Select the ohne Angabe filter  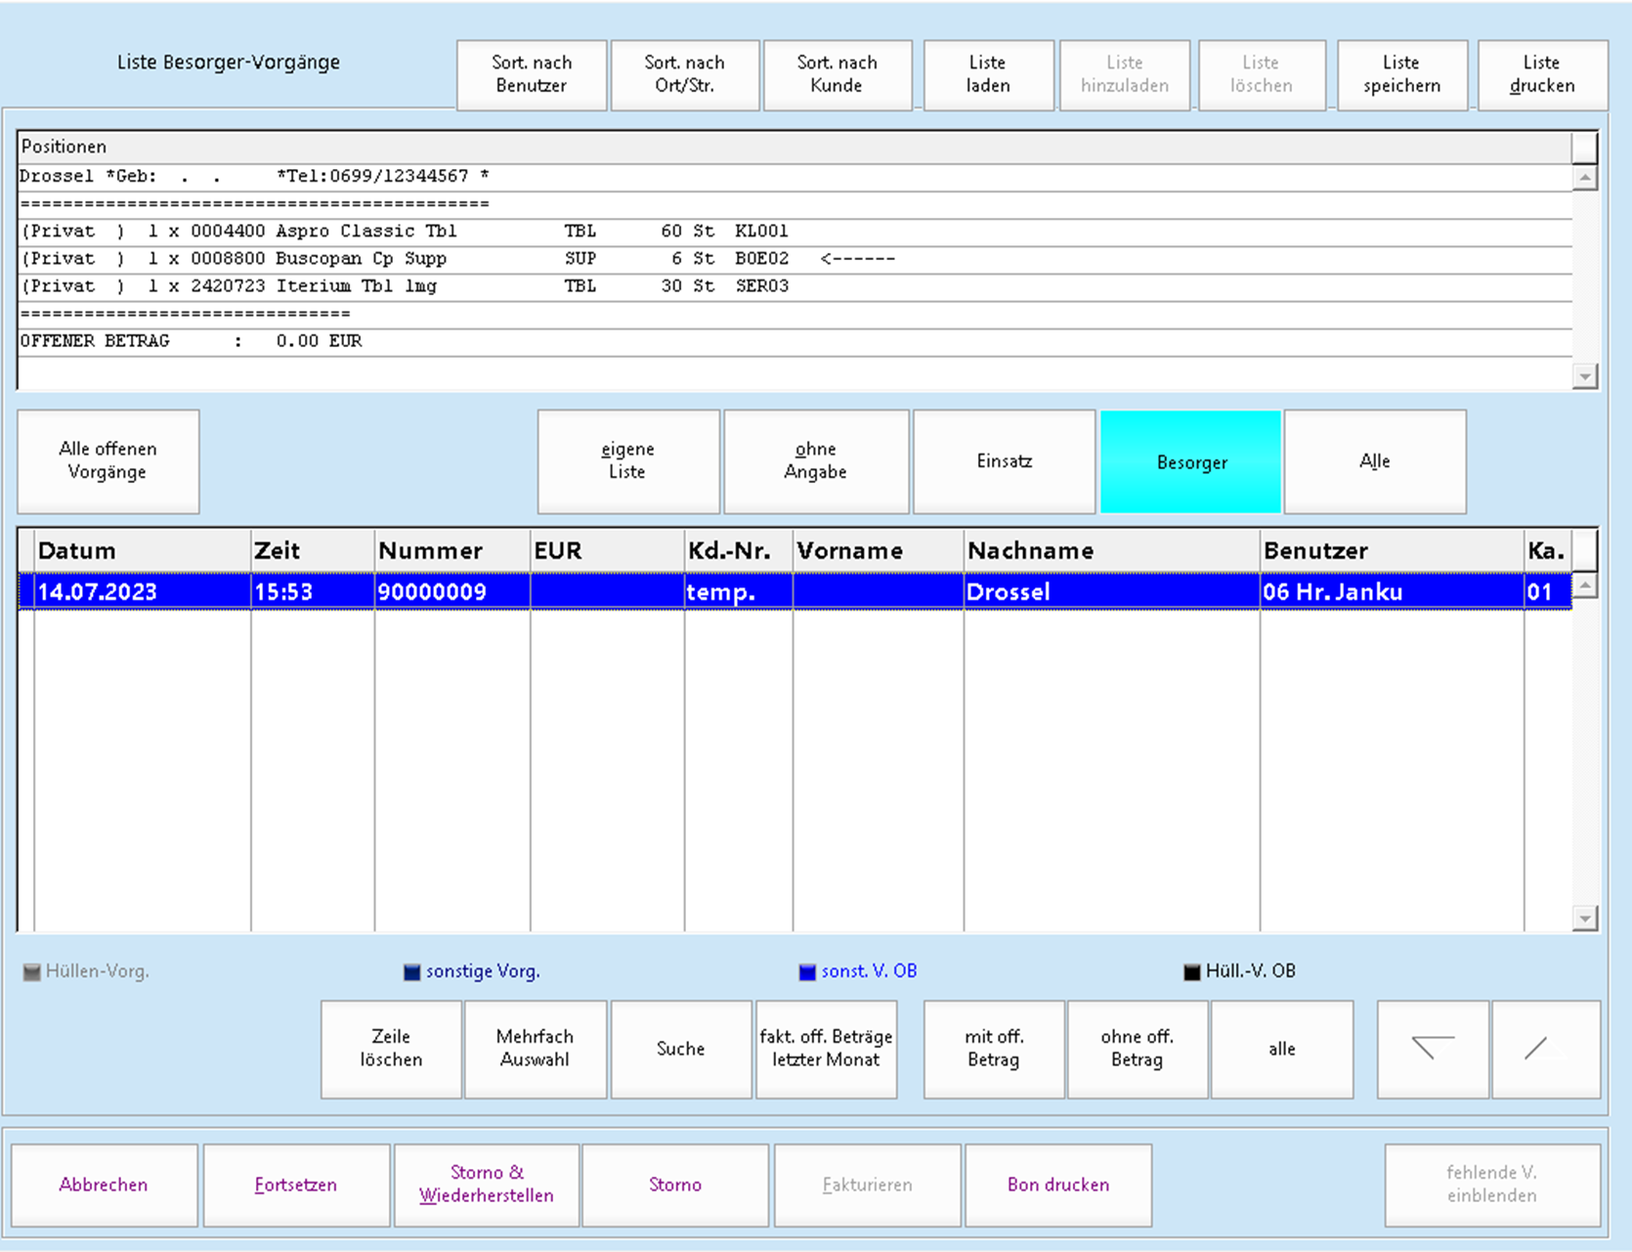(816, 460)
